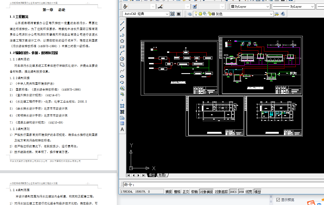The height and width of the screenshot is (205, 324).
Task: Select the Revision Cloud tool
Action: (x=122, y=65)
